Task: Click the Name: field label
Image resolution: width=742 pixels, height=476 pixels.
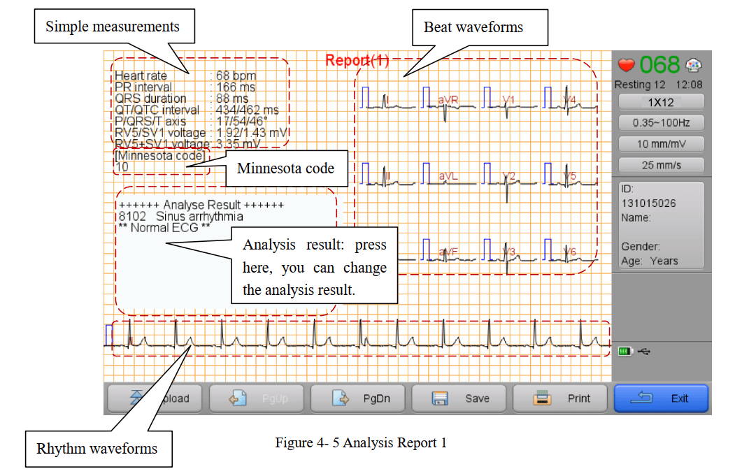Action: [x=636, y=217]
